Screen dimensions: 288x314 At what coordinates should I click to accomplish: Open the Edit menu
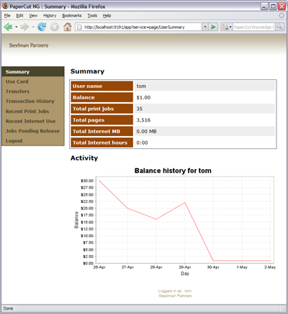click(x=19, y=16)
